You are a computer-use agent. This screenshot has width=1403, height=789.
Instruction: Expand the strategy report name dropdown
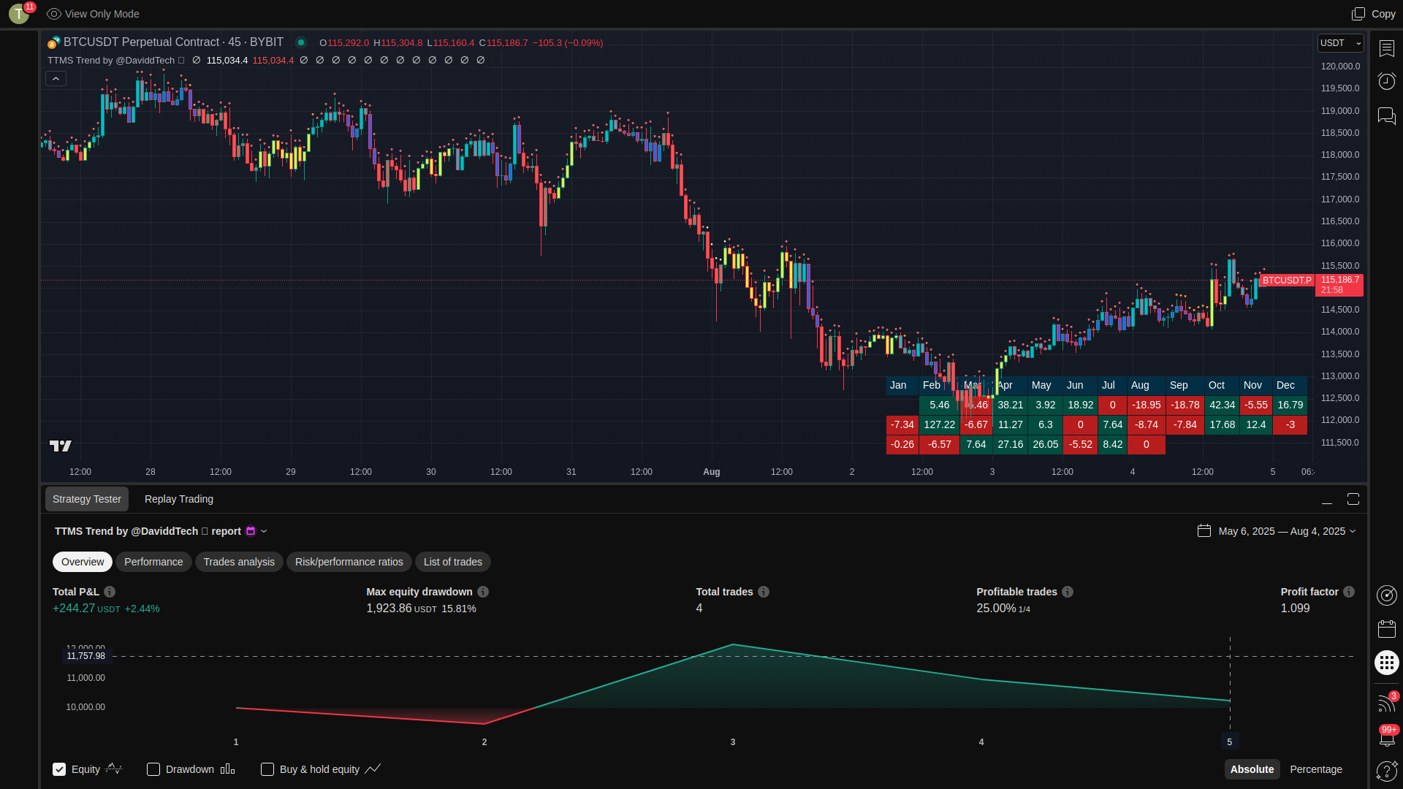tap(264, 531)
